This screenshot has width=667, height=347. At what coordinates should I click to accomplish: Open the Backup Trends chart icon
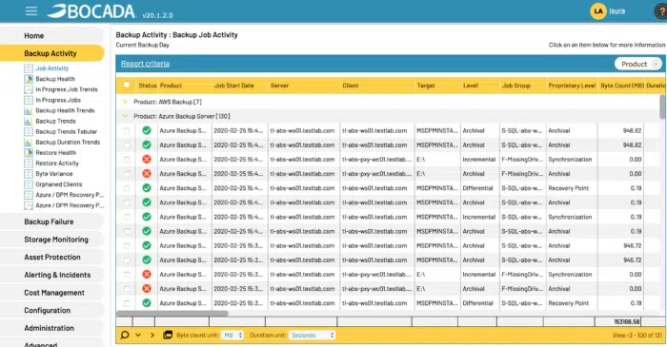pos(29,122)
